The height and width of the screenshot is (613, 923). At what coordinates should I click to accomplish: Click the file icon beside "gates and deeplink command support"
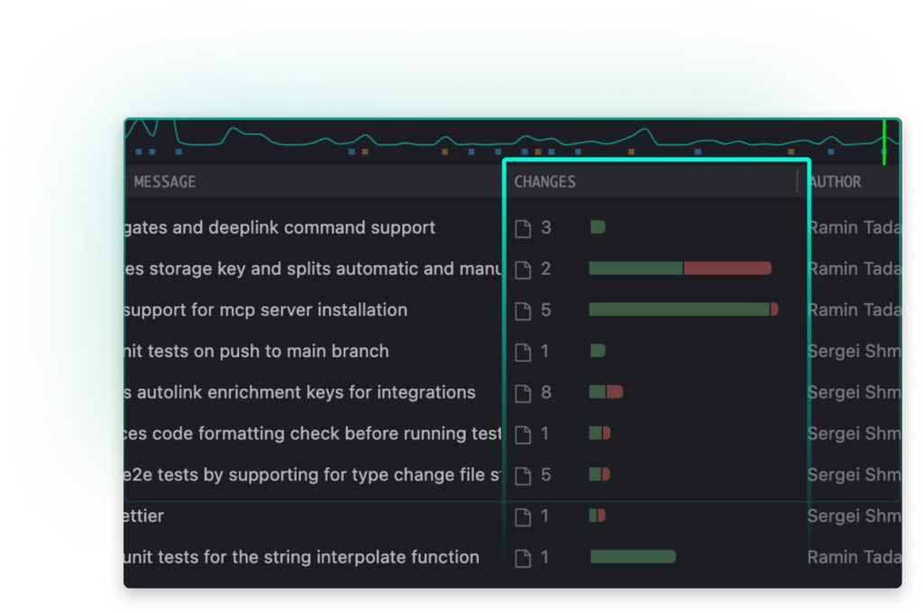coord(522,228)
